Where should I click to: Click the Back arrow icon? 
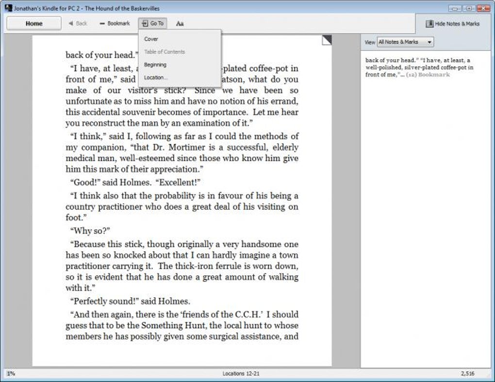(71, 23)
